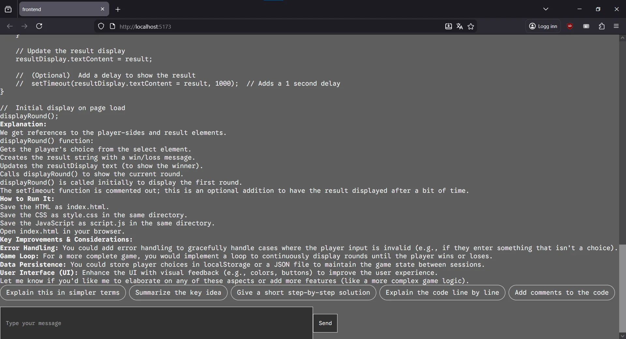Click the install app icon in the address bar

[x=449, y=26]
